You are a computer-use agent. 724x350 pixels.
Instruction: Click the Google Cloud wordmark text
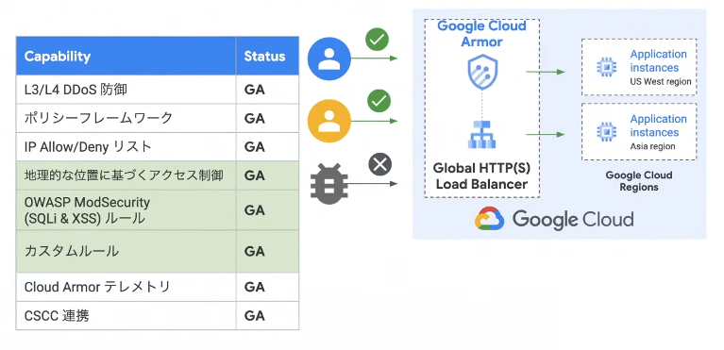click(573, 219)
